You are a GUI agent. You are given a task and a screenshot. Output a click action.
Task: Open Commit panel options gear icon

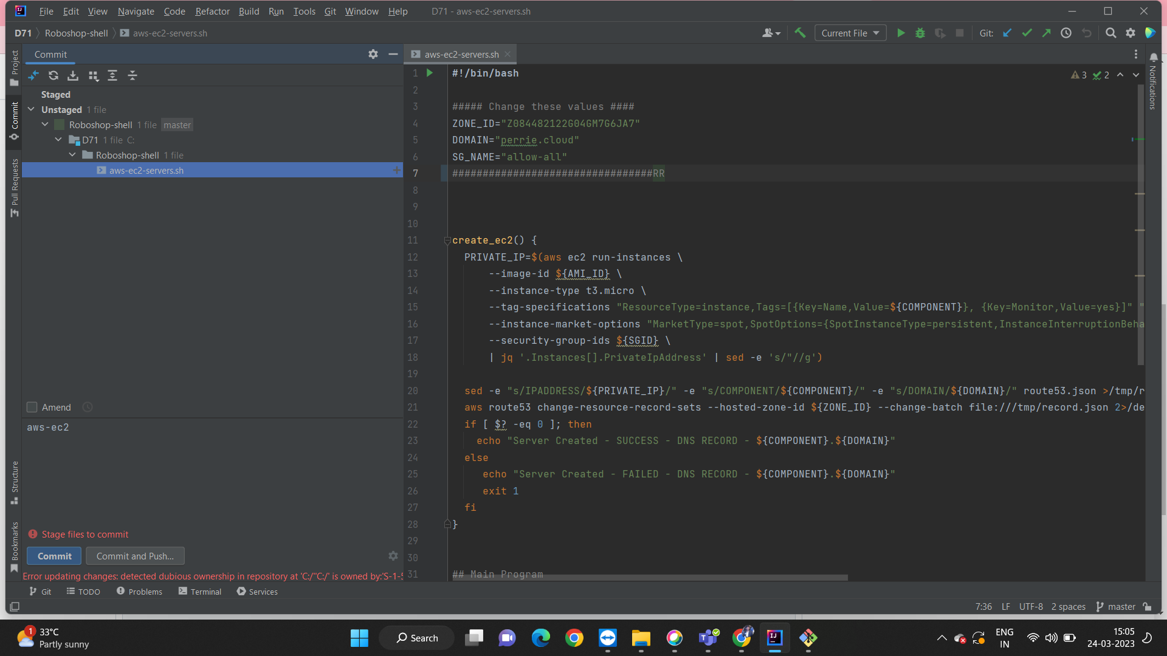click(373, 54)
